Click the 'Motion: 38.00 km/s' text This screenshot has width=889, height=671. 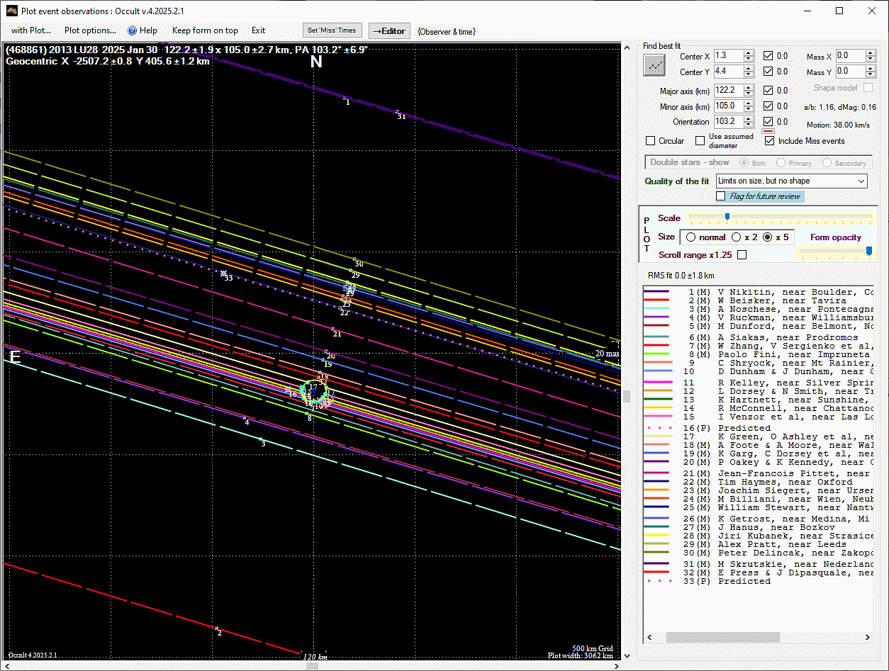click(x=838, y=125)
